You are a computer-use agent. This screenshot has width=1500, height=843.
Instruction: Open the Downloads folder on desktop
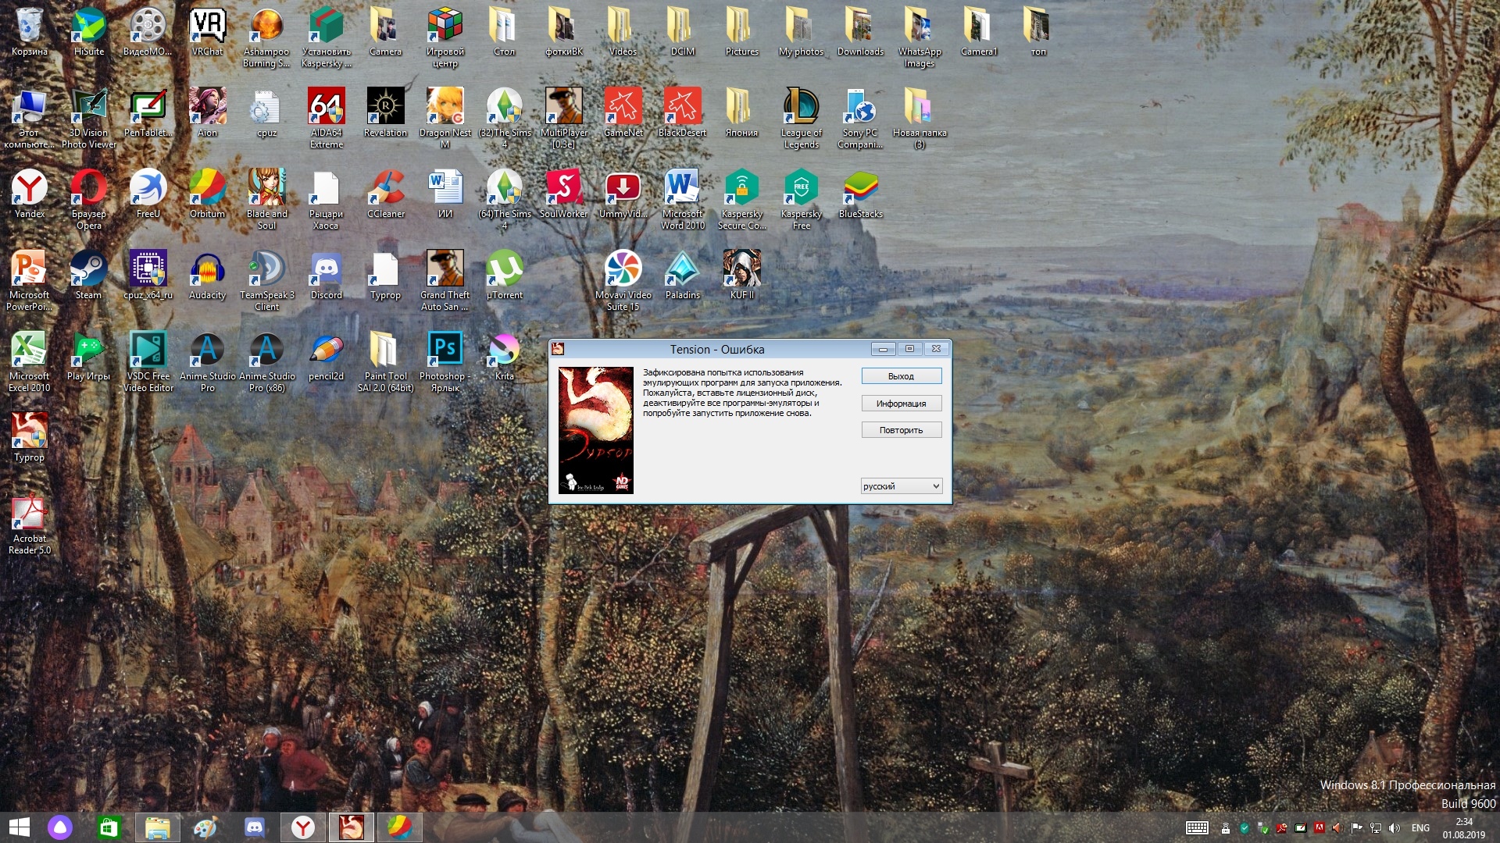[x=860, y=32]
